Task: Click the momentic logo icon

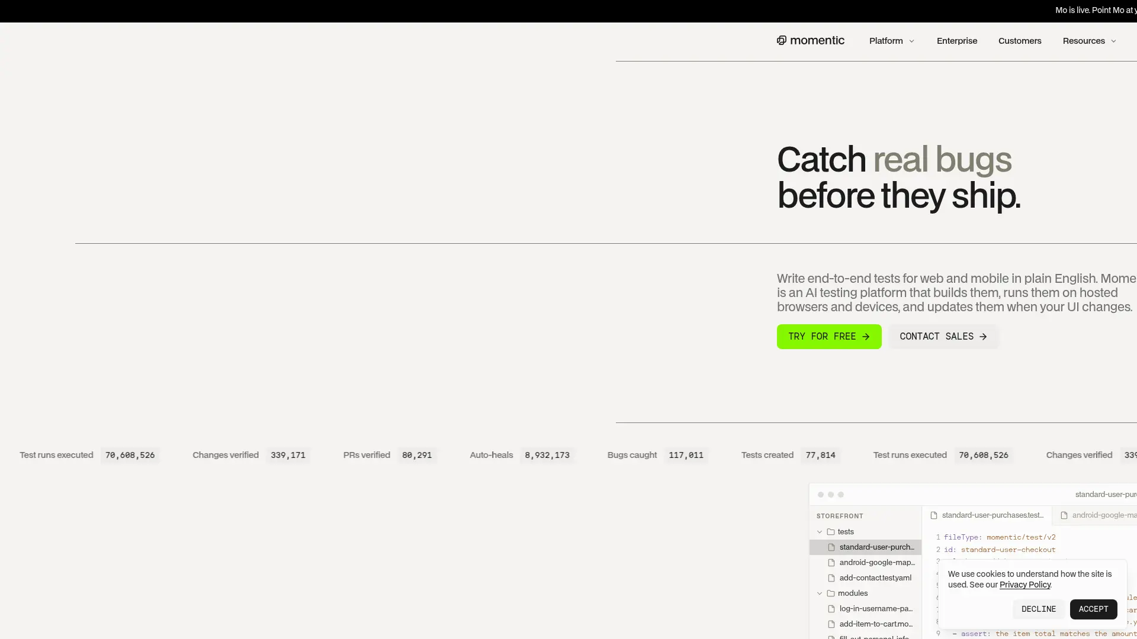Action: 781,40
